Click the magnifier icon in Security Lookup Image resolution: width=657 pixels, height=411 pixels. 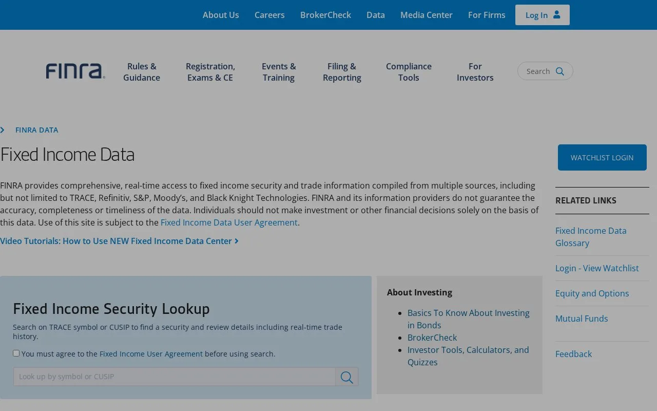(x=347, y=377)
